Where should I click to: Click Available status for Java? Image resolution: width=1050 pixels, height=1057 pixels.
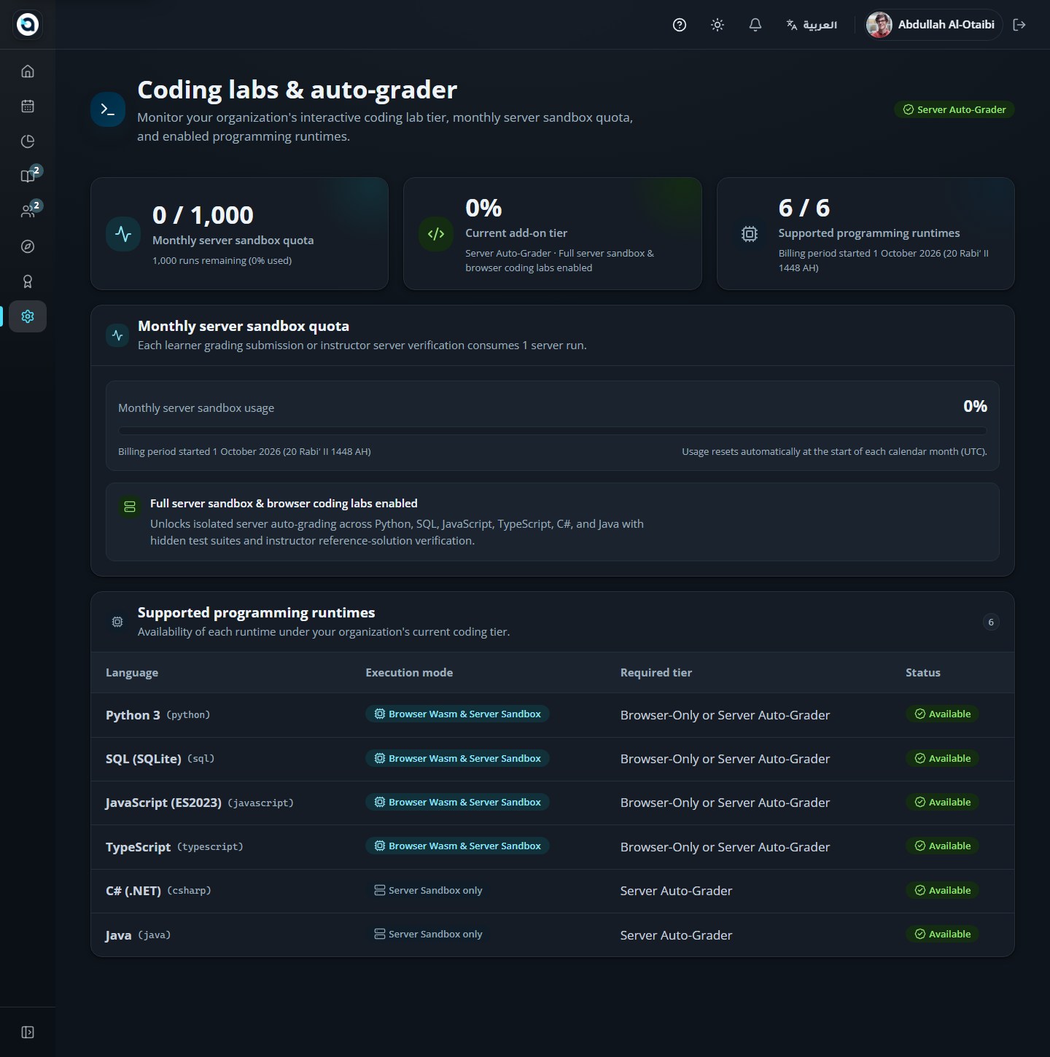point(942,934)
